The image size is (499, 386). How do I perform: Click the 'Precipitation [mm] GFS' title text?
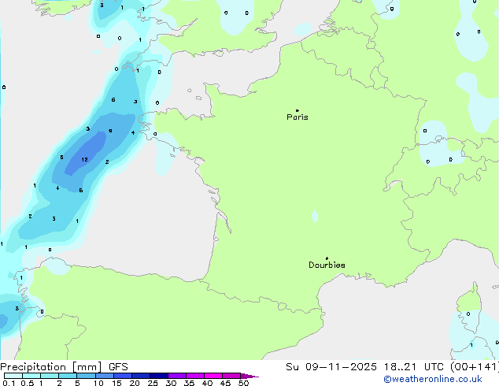point(64,367)
